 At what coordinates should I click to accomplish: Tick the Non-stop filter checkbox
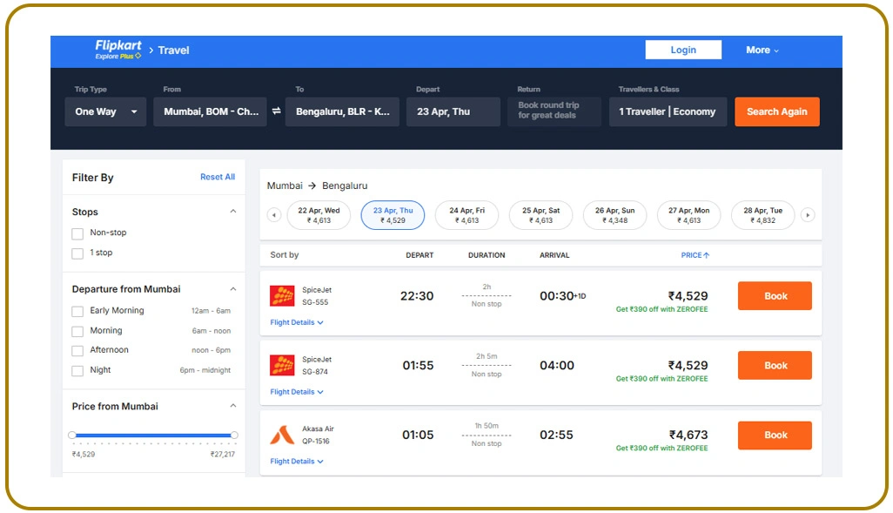point(77,233)
